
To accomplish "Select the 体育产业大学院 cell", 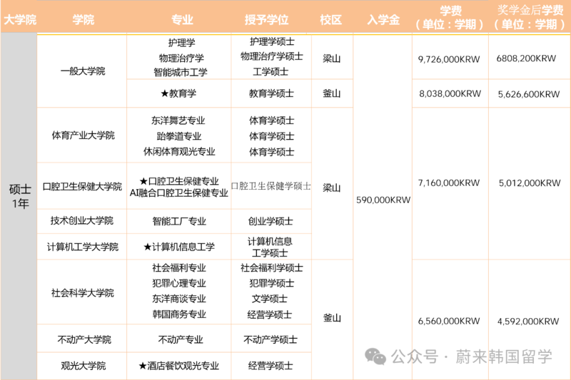I will (x=82, y=135).
